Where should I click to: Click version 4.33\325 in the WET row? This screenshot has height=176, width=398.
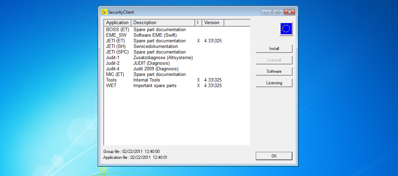tap(213, 85)
